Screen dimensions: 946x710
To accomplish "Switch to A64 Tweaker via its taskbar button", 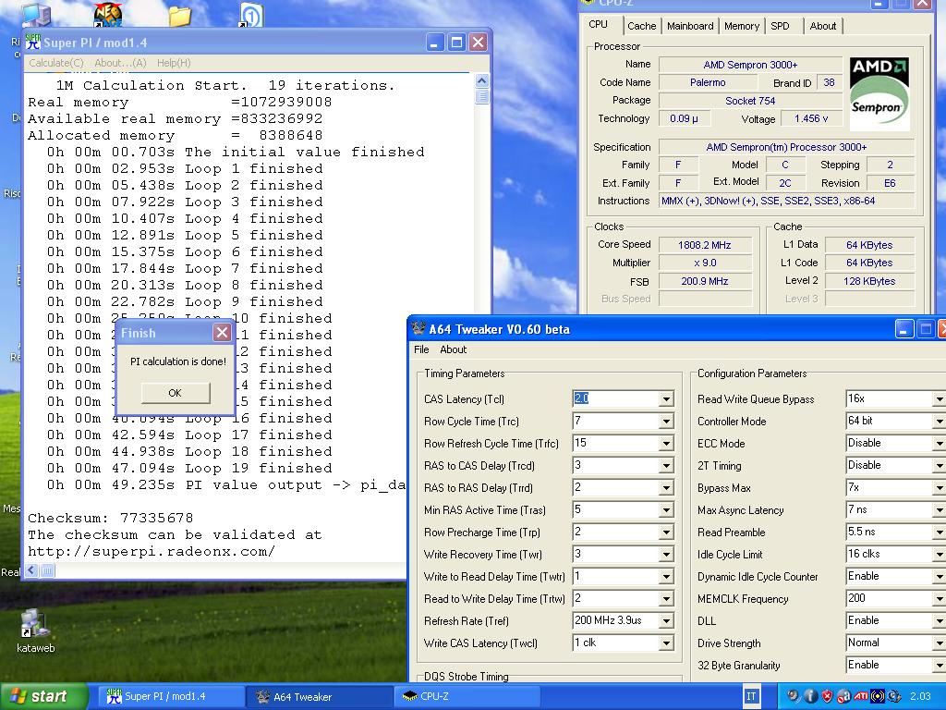I will 319,697.
